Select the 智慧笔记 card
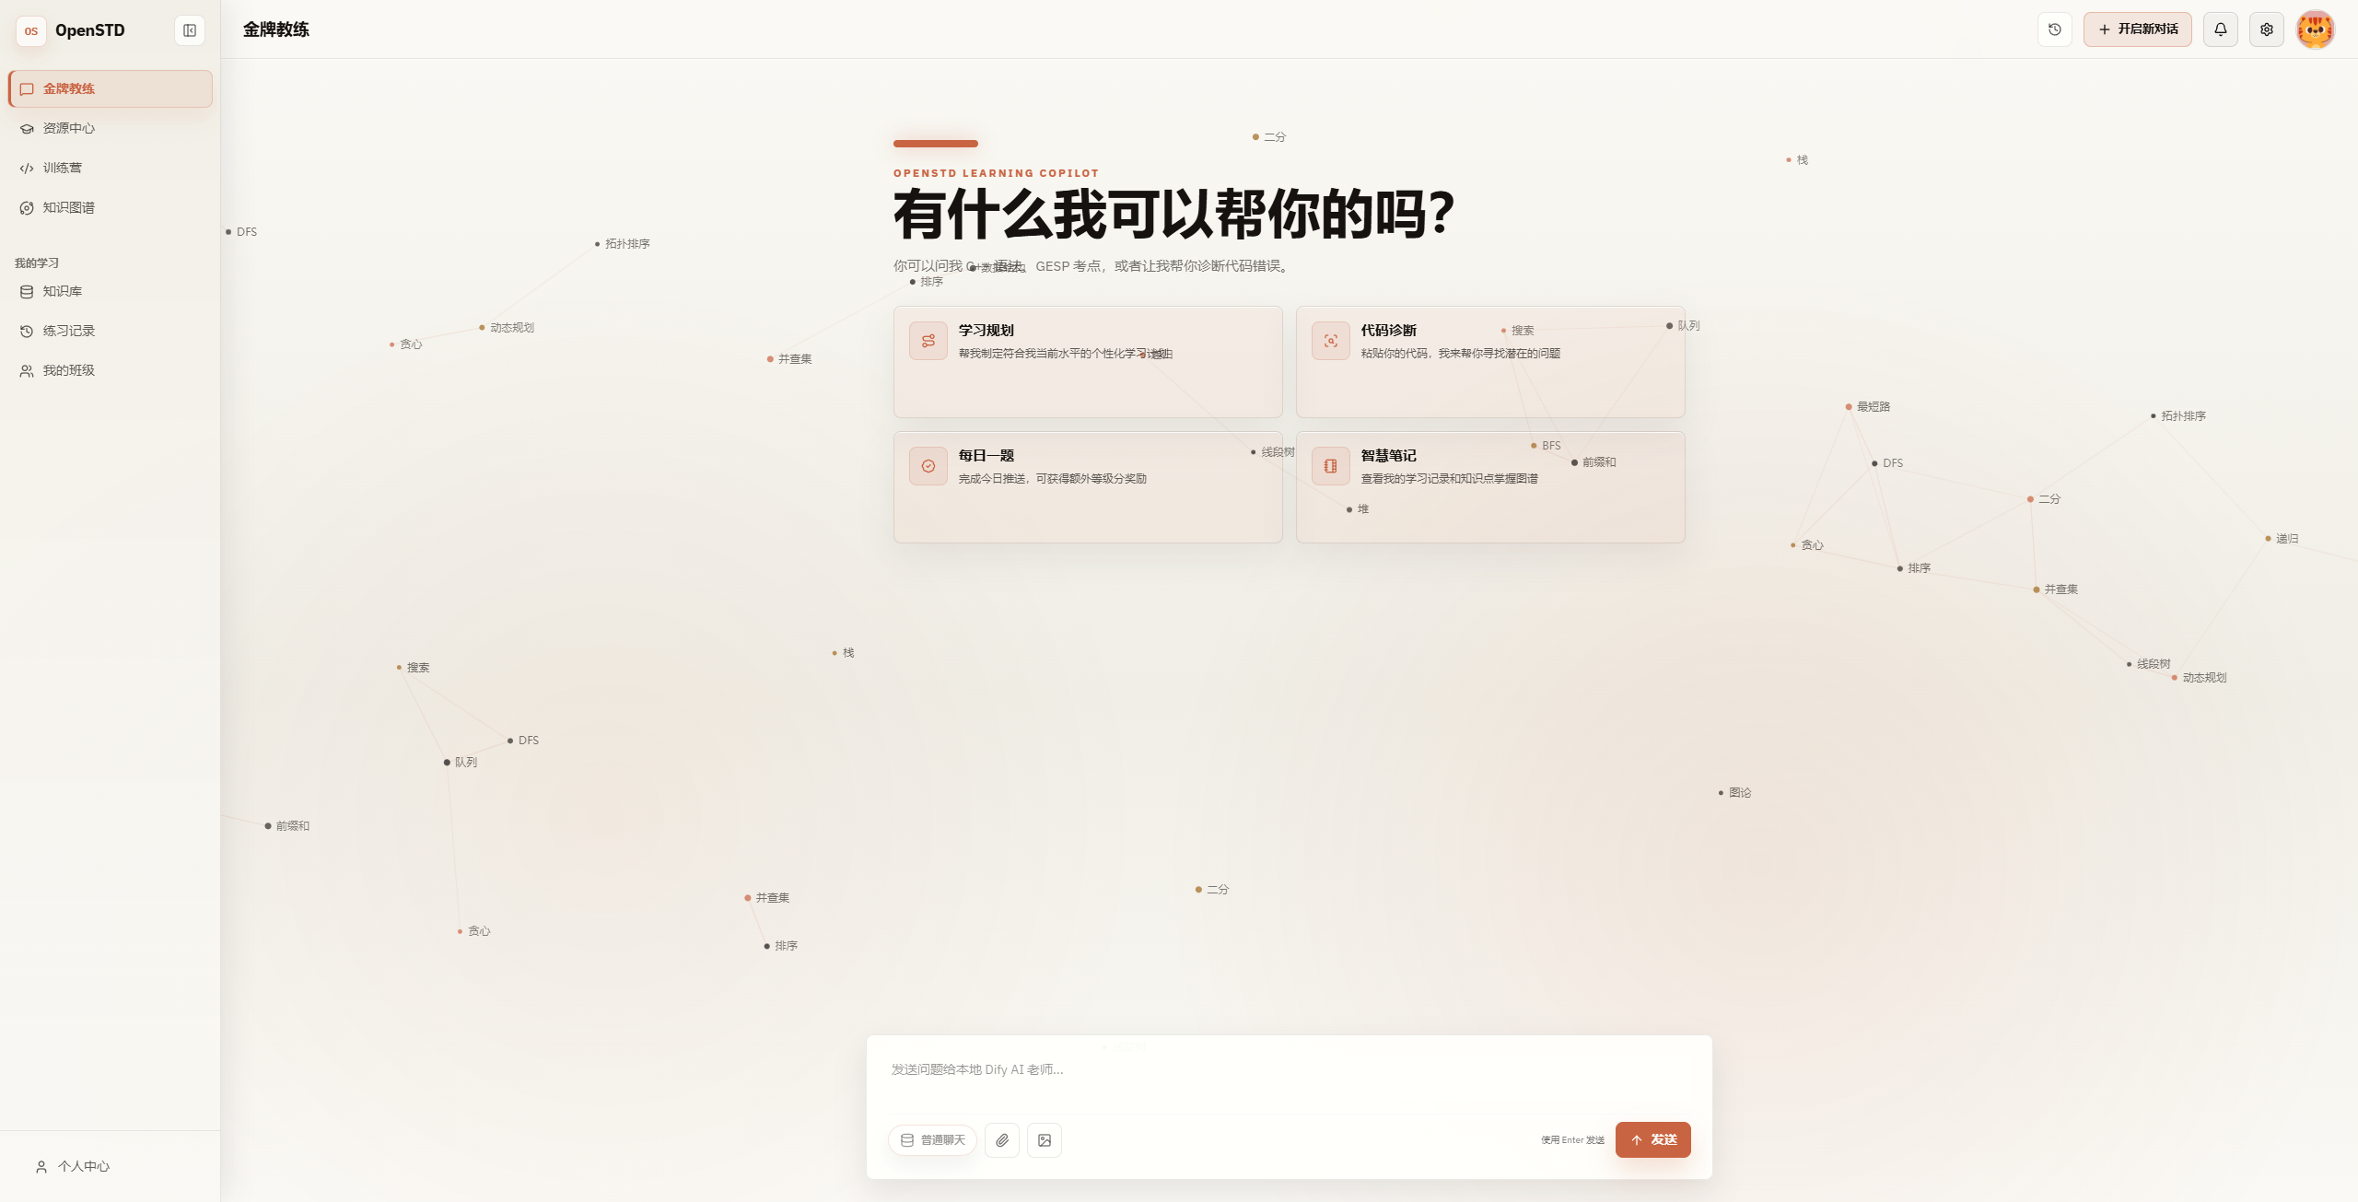The image size is (2358, 1202). click(x=1490, y=487)
